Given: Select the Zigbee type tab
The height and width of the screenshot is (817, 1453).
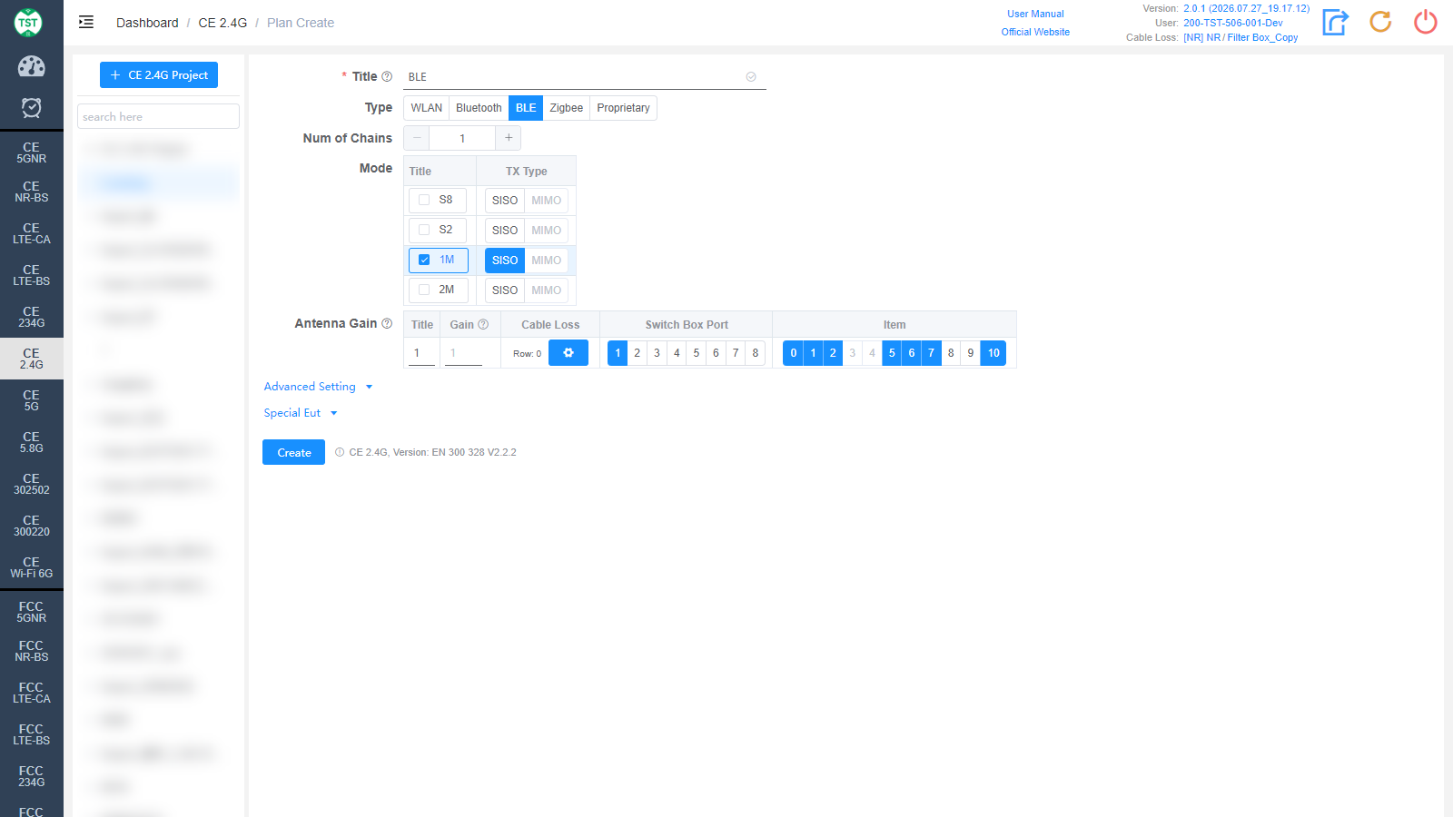Looking at the screenshot, I should click(567, 108).
